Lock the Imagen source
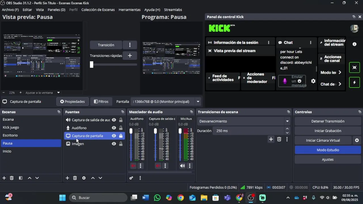 tap(121, 144)
